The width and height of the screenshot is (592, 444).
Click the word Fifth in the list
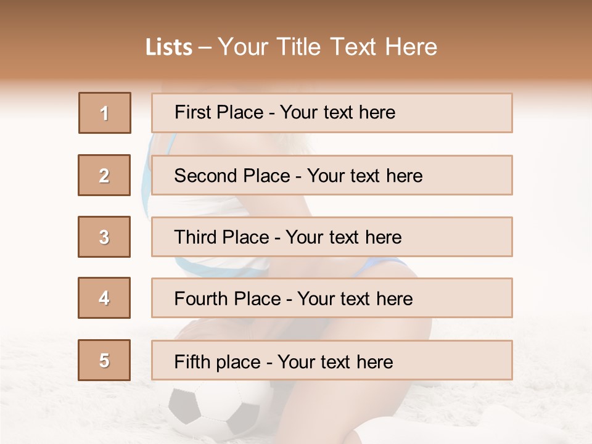click(192, 361)
